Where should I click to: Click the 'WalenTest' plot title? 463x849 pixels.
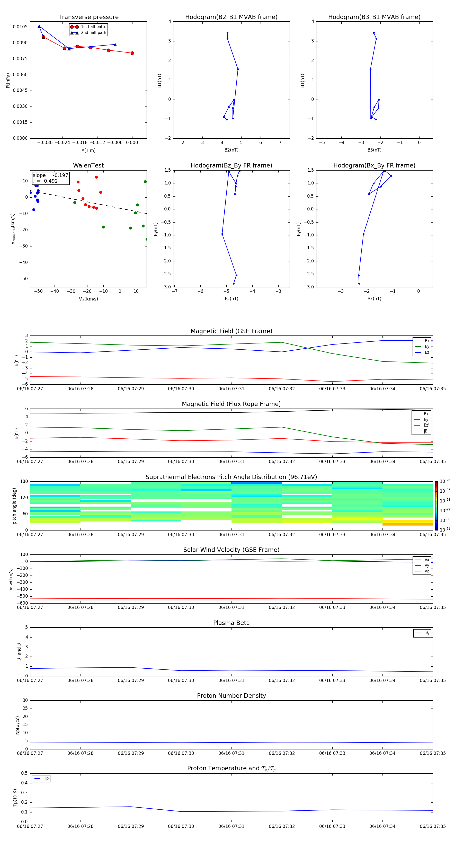click(x=88, y=165)
